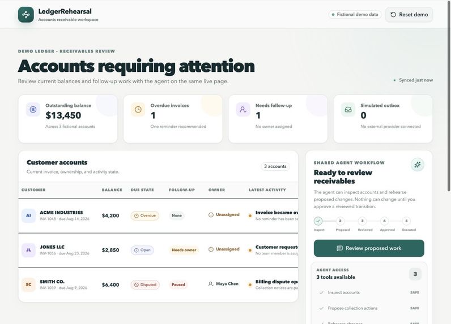The image size is (451, 324).
Task: Click the $13,450 outstanding balance value
Action: tap(63, 115)
